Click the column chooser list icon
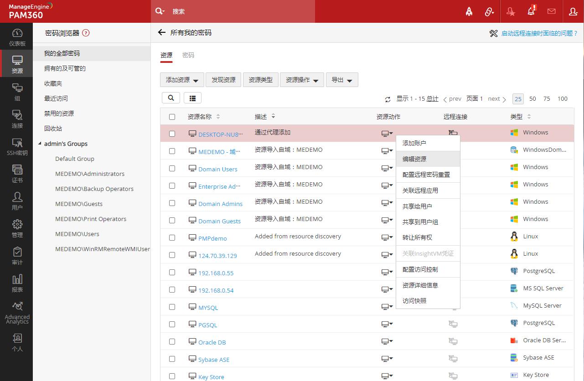584x381 pixels. point(192,98)
